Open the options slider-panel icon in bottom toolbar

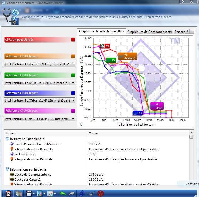coord(8,194)
